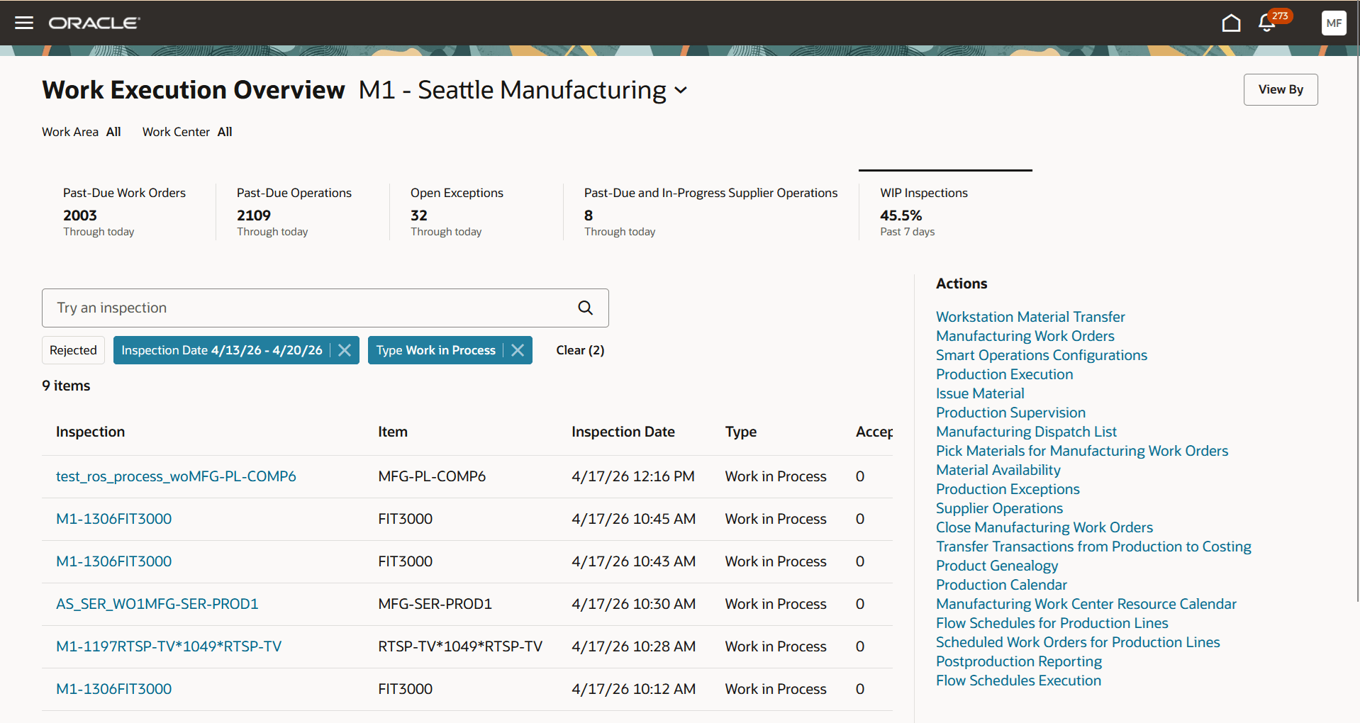Remove the Inspection Date filter chip
Image resolution: width=1360 pixels, height=723 pixels.
tap(345, 350)
